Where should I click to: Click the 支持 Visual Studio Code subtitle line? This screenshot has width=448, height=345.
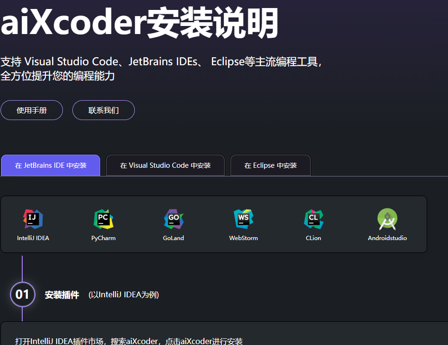coord(161,61)
